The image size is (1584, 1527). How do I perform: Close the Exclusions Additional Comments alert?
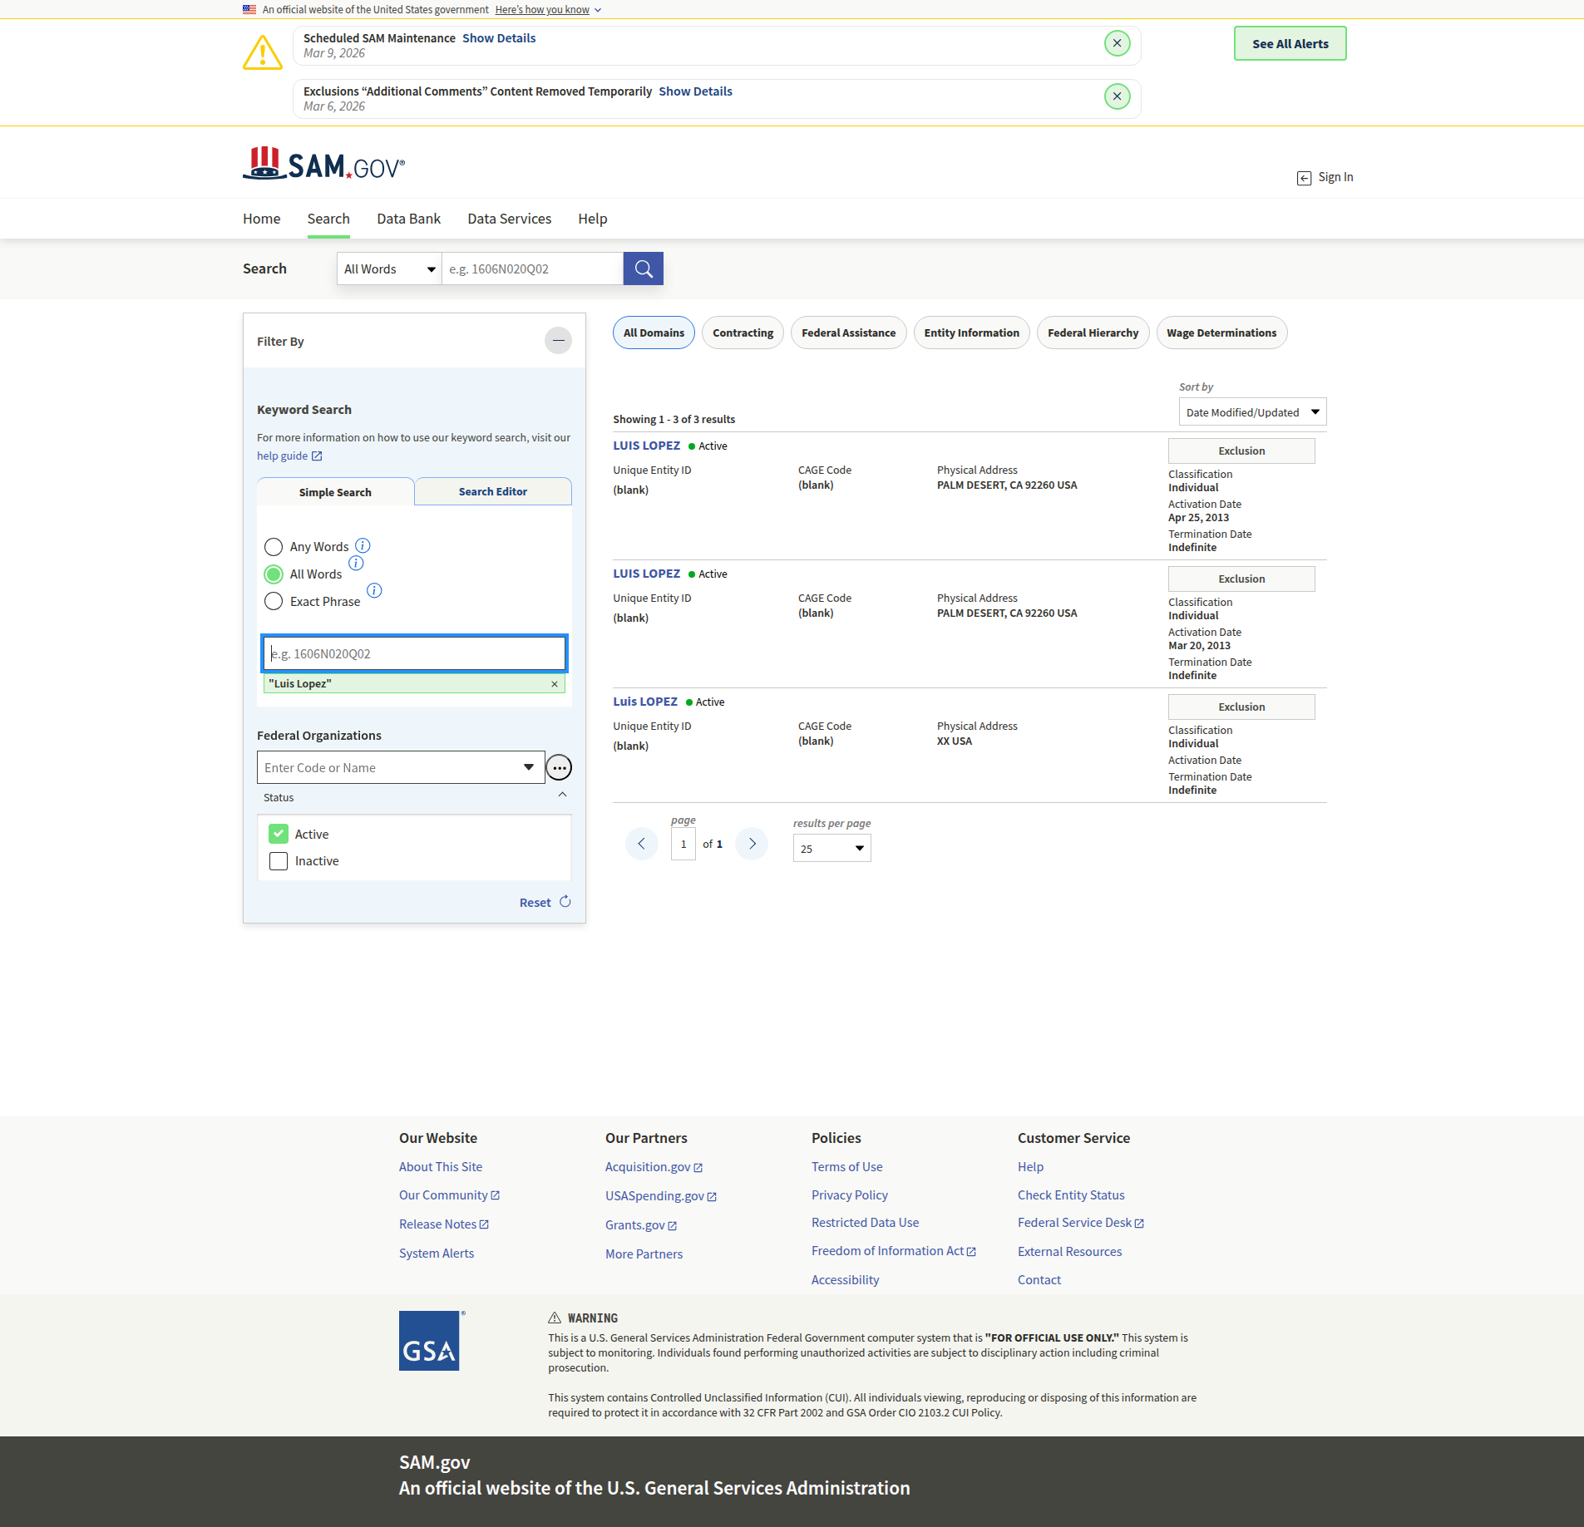pos(1117,96)
